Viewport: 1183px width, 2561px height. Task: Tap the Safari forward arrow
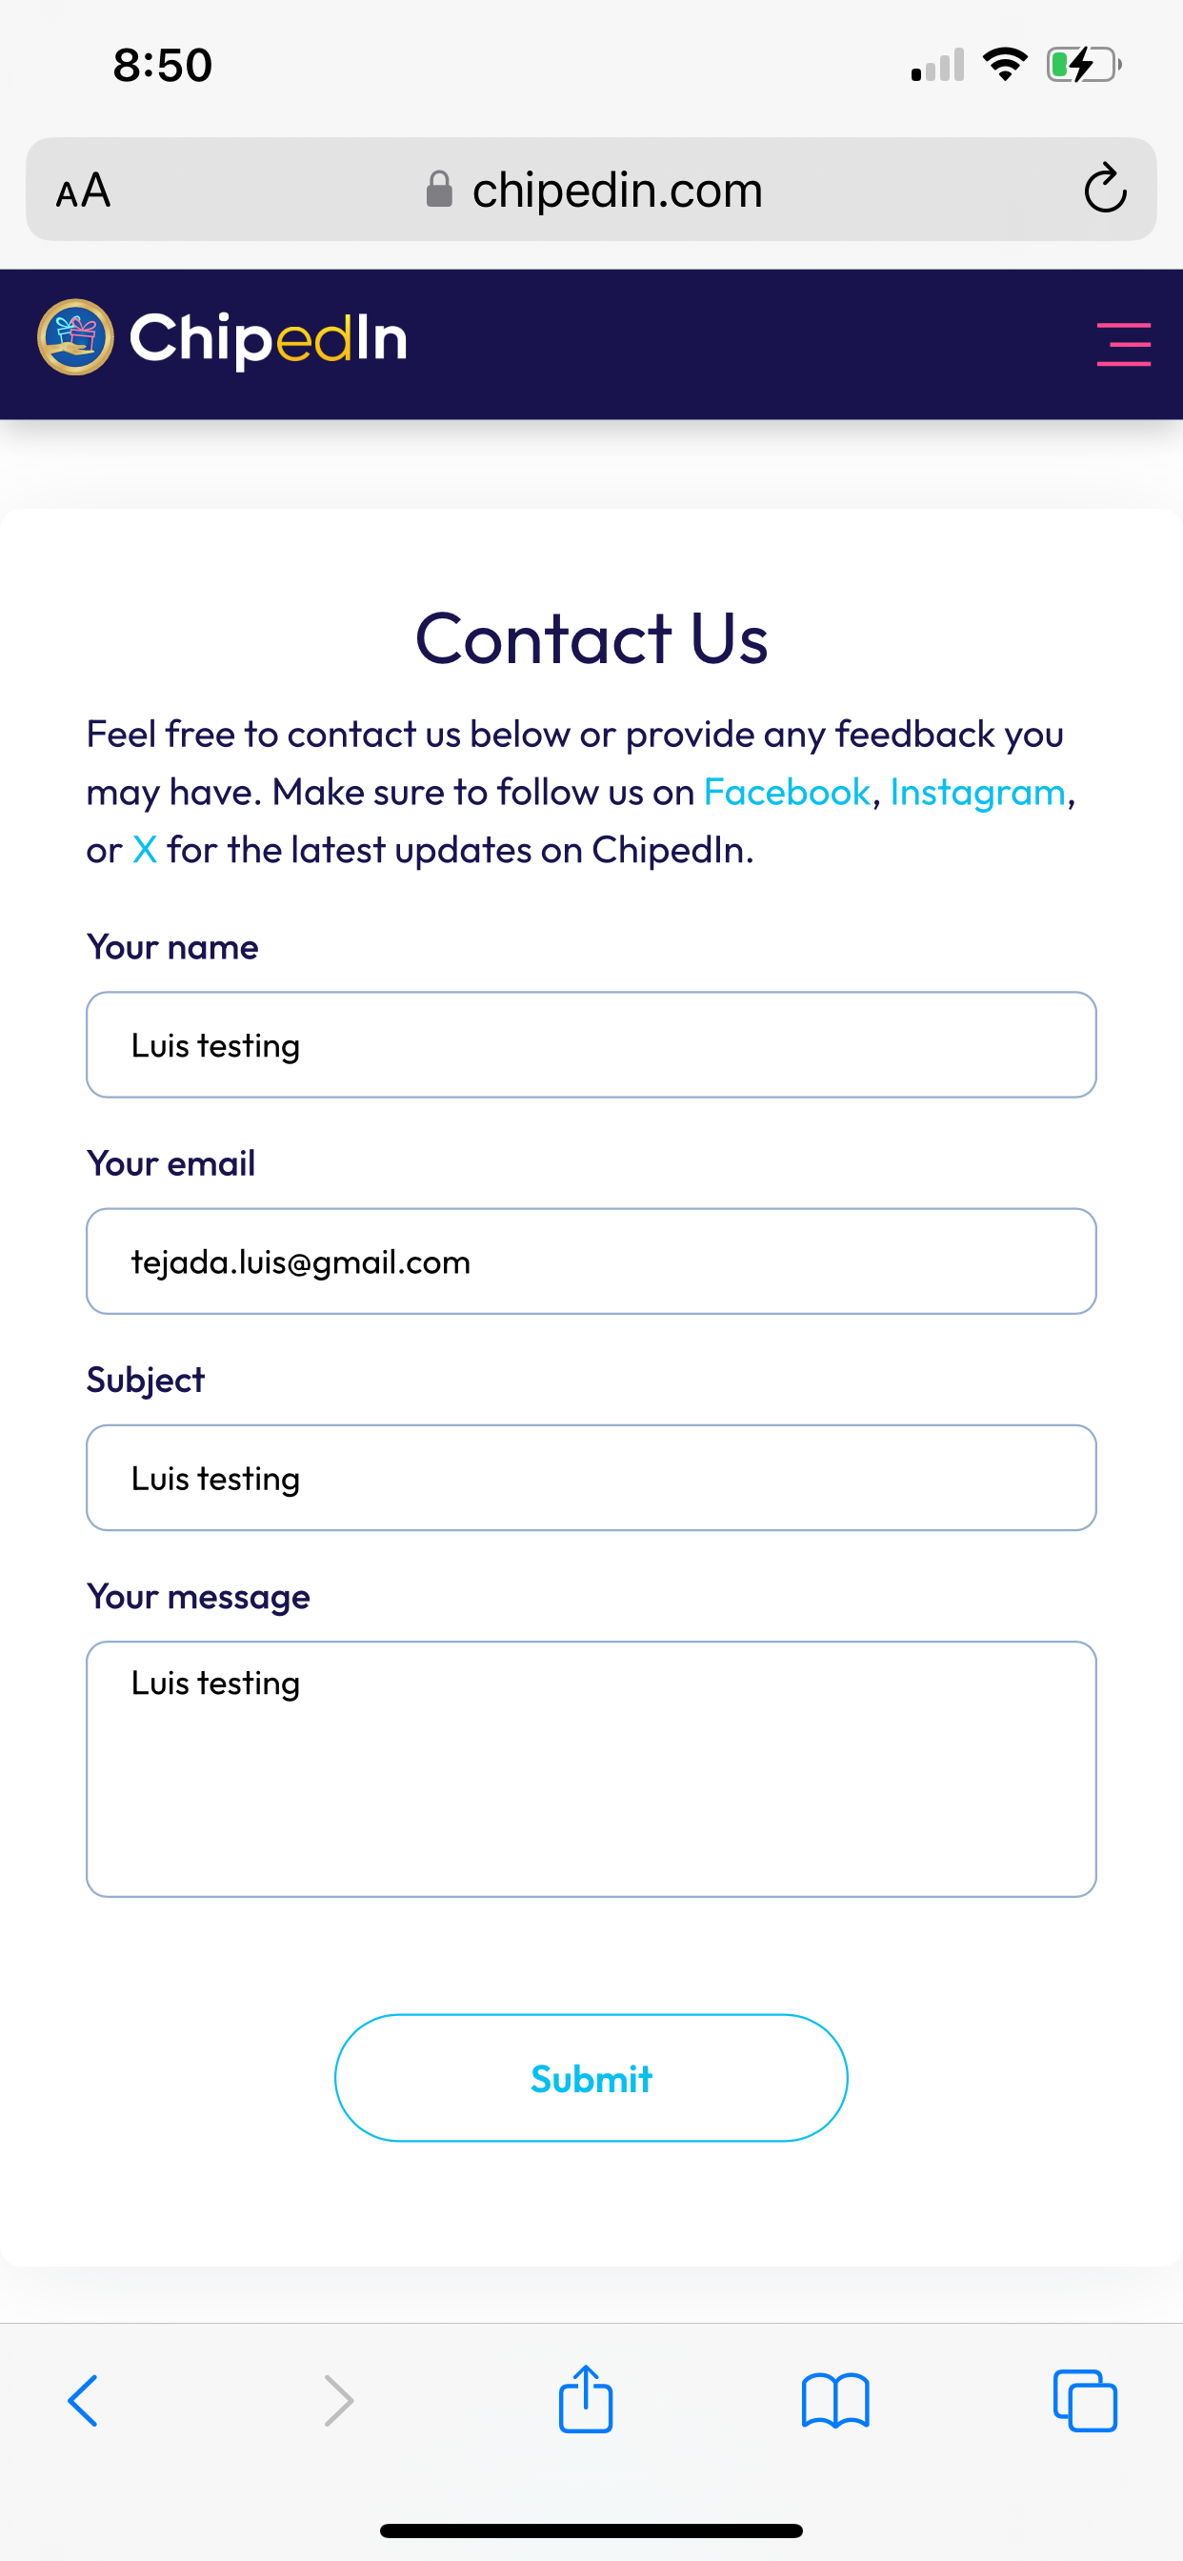(339, 2401)
